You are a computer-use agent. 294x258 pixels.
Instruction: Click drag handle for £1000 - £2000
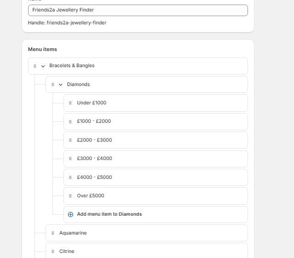pyautogui.click(x=70, y=121)
